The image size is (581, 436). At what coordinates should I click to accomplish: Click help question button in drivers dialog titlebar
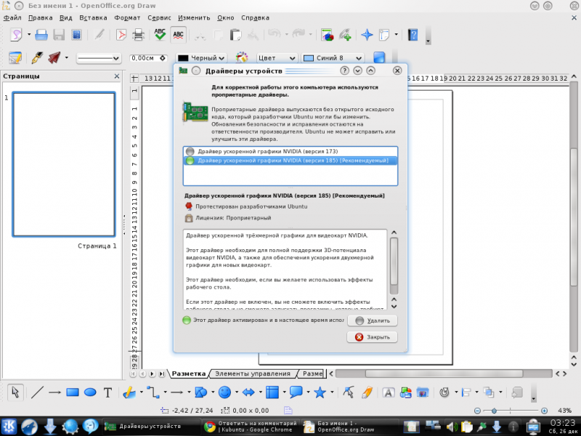(x=344, y=70)
